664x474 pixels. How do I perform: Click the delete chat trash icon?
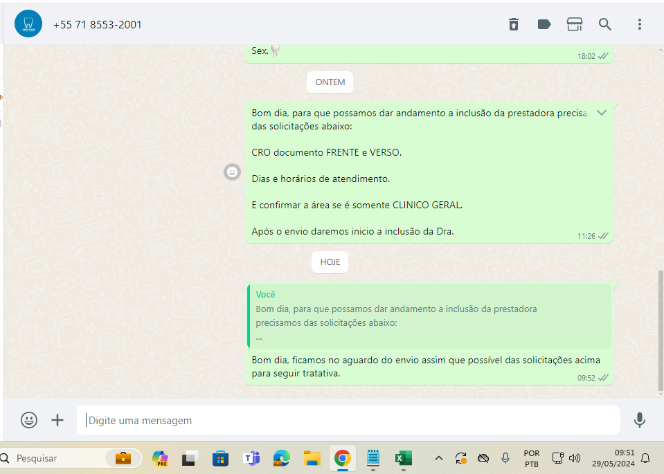click(513, 24)
